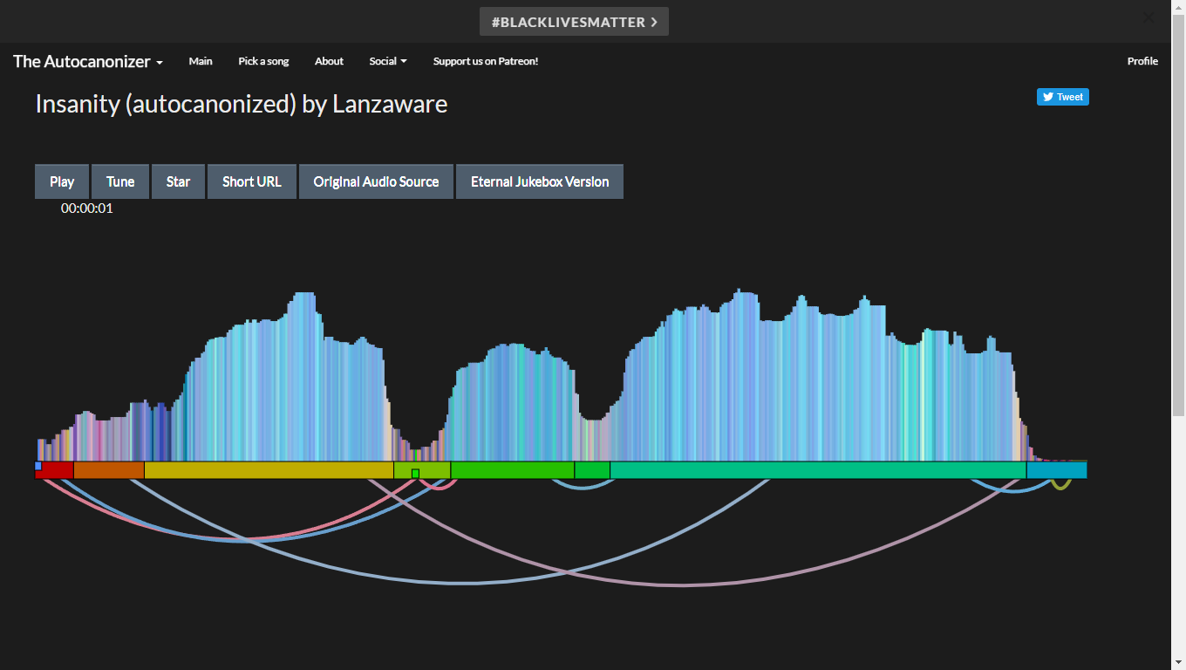The height and width of the screenshot is (670, 1186).
Task: Open the Tune settings
Action: (x=120, y=181)
